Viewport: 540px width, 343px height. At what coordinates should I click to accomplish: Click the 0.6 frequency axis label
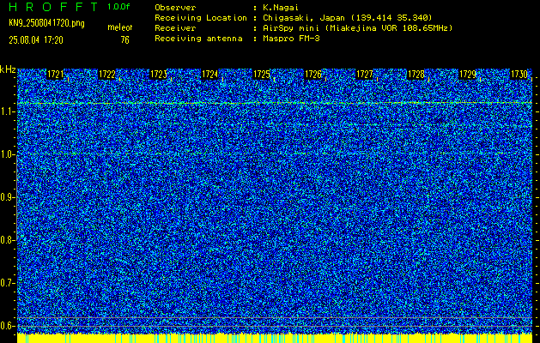point(6,326)
